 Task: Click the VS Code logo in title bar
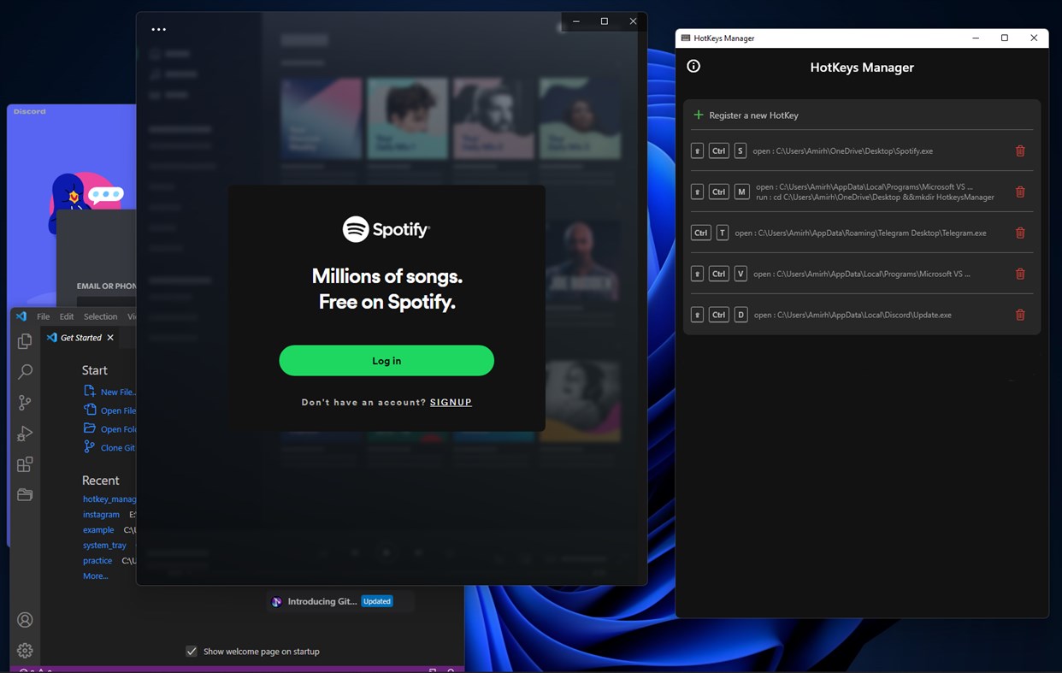(22, 316)
